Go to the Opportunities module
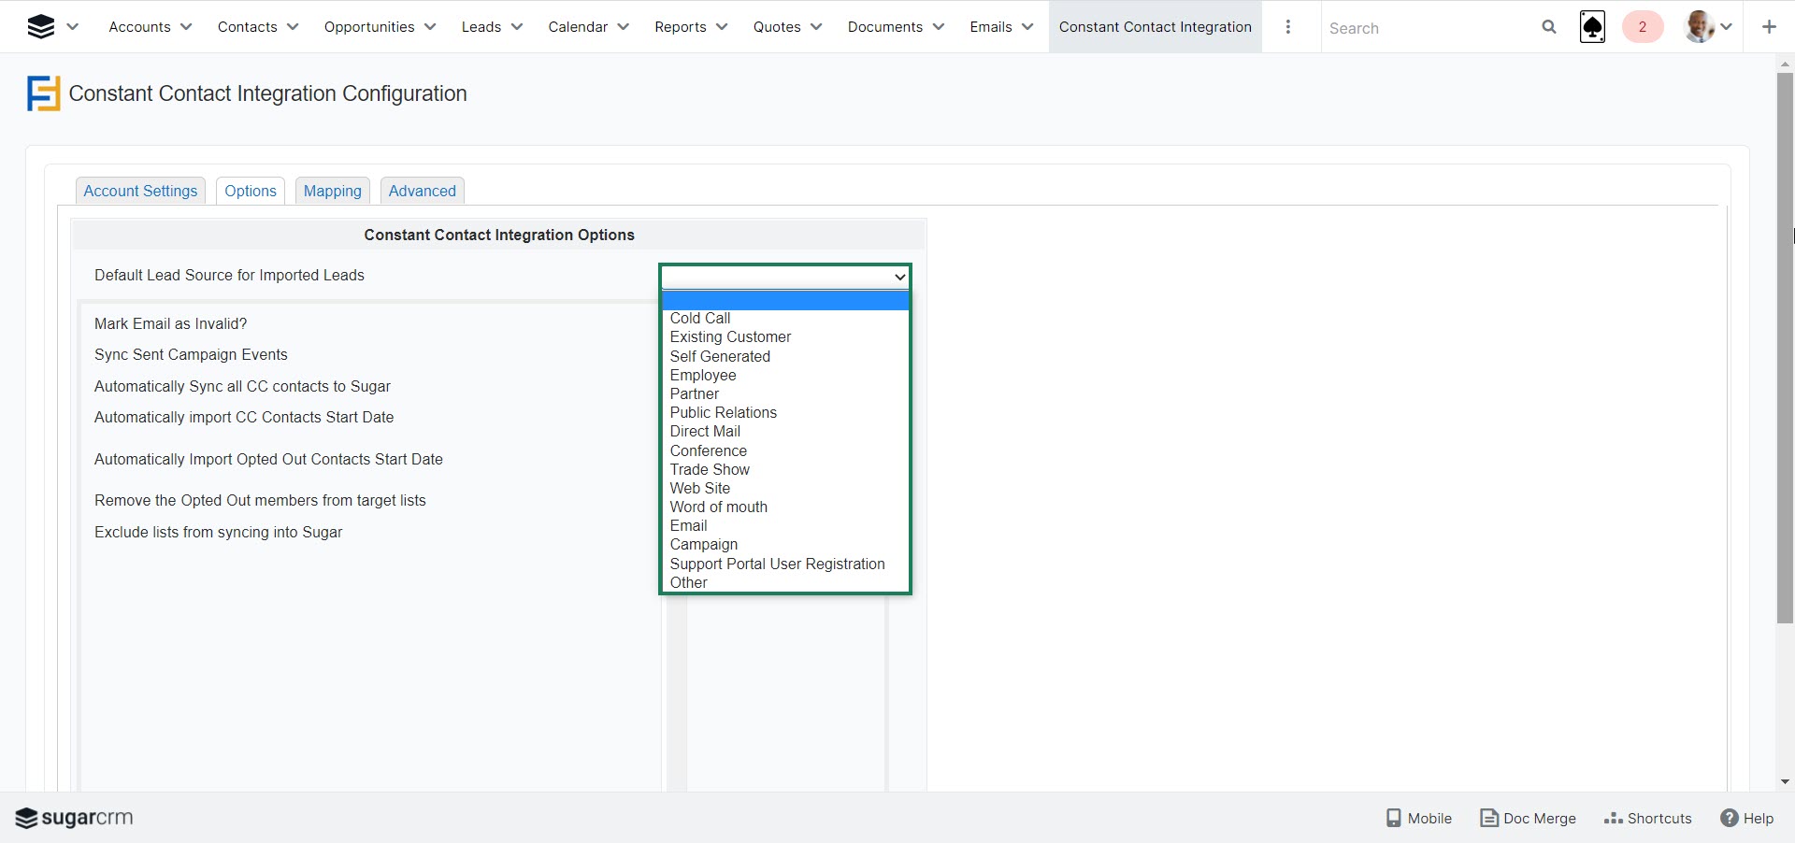The height and width of the screenshot is (843, 1795). [369, 27]
